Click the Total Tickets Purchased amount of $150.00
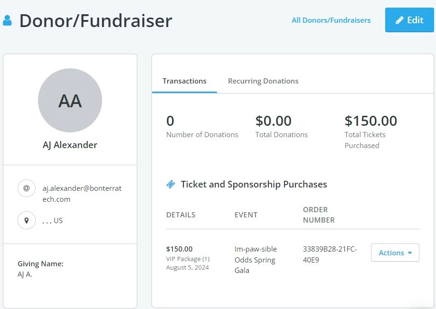The height and width of the screenshot is (309, 436). (x=371, y=121)
